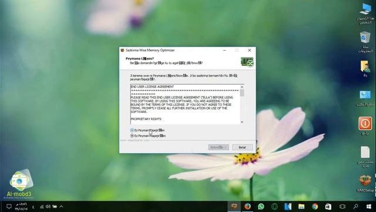This screenshot has width=376, height=212.
Task: Open the Windows Start menu
Action: tap(369, 207)
